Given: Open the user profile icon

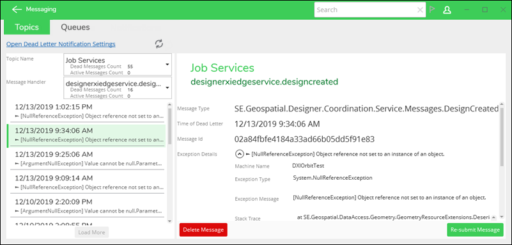Looking at the screenshot, I should 447,10.
